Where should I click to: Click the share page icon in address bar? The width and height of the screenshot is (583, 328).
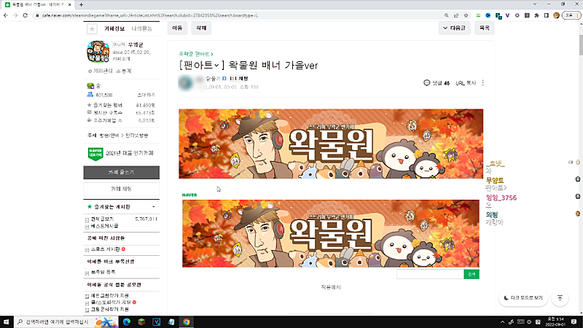(x=456, y=15)
